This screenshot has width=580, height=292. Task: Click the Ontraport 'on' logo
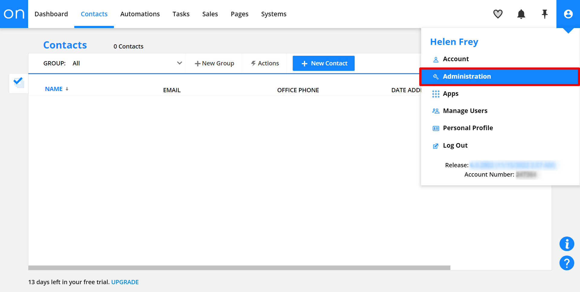pyautogui.click(x=14, y=14)
